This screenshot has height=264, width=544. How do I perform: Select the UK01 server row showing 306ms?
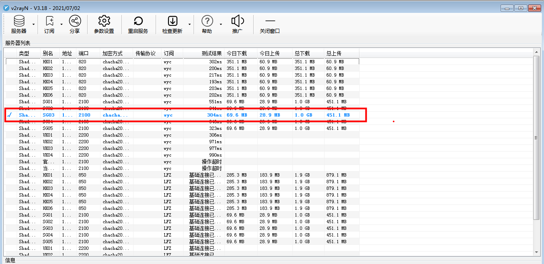pos(184,135)
